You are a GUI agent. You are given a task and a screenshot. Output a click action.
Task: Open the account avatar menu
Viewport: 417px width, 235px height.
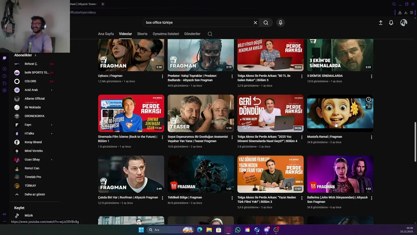pos(404,23)
